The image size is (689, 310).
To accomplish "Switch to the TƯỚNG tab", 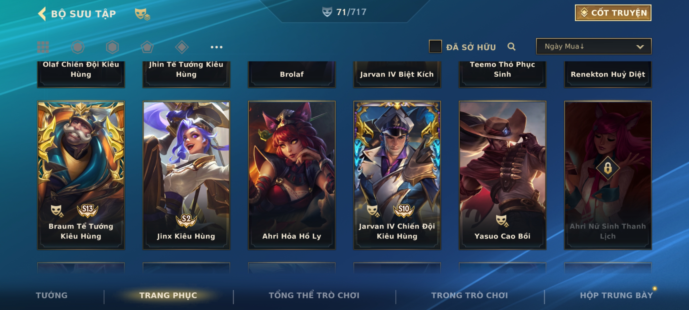I will pos(52,295).
